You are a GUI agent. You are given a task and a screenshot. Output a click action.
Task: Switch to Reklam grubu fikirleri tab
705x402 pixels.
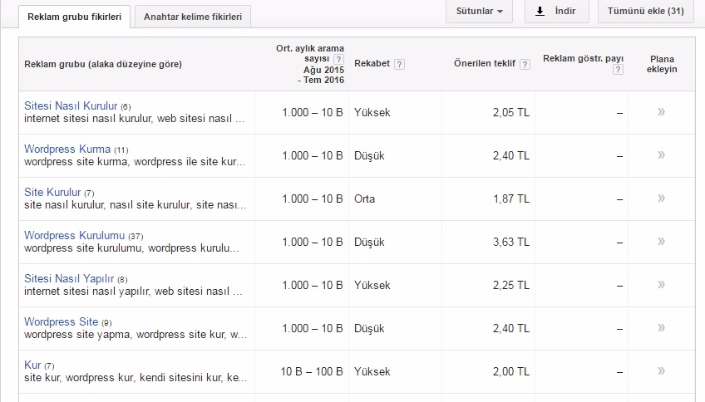[74, 17]
